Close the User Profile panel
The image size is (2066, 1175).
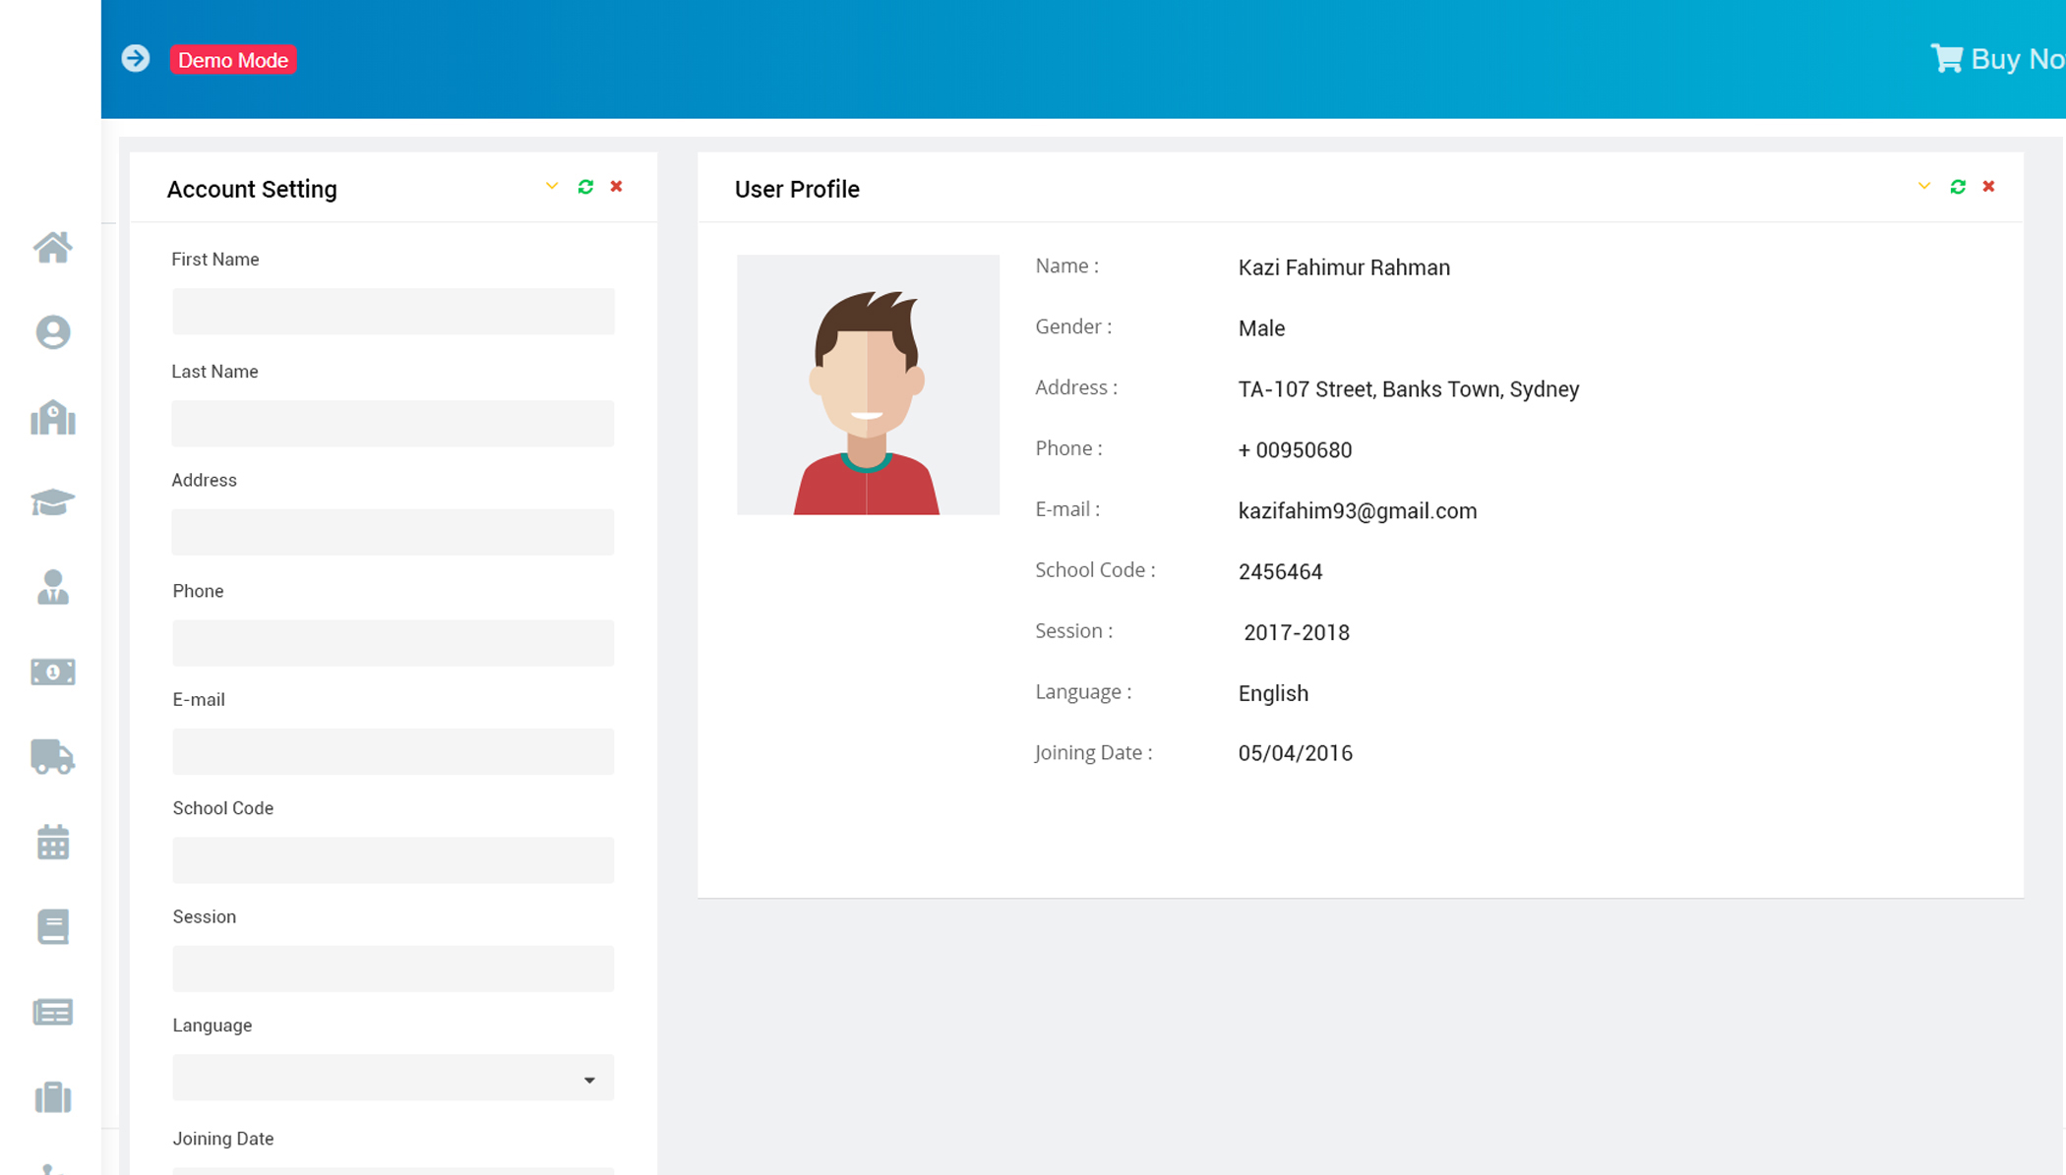coord(1989,186)
